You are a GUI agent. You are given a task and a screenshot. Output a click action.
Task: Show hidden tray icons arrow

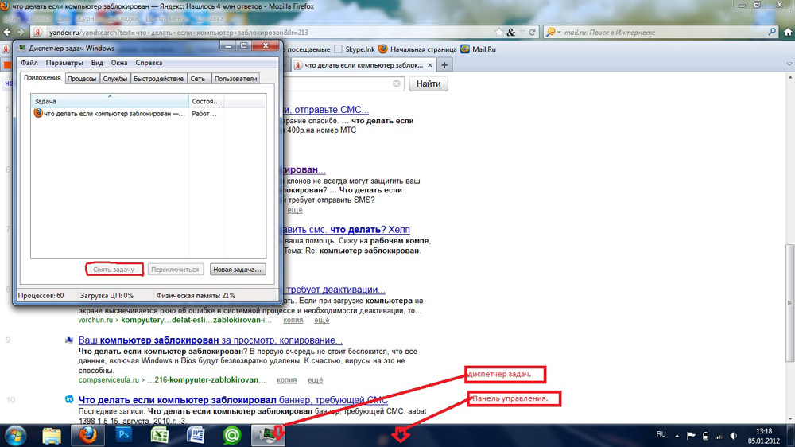tap(677, 436)
